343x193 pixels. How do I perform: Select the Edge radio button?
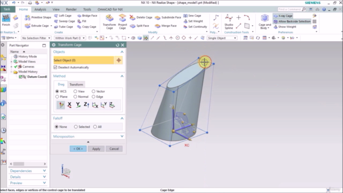coord(93,96)
